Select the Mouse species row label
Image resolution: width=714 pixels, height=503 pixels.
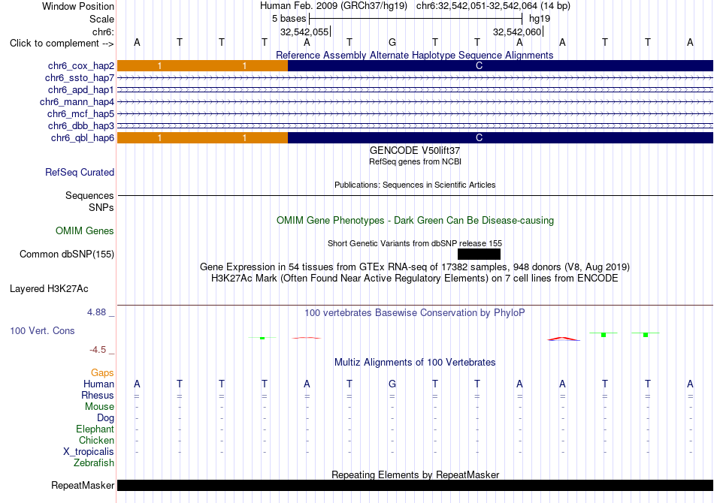click(x=99, y=407)
